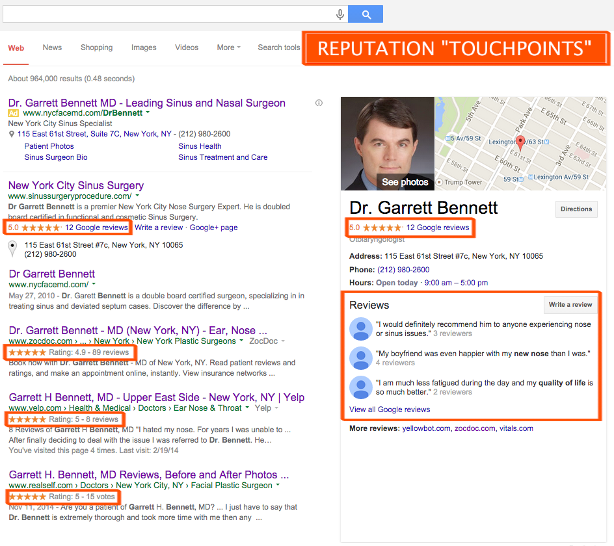
Task: Click the Trump Tower label on the map
Action: pos(463,183)
